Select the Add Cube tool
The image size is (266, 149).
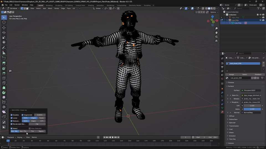click(4, 58)
